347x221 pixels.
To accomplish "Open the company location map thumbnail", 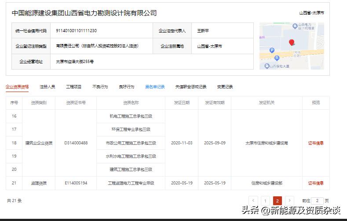I will (292, 46).
